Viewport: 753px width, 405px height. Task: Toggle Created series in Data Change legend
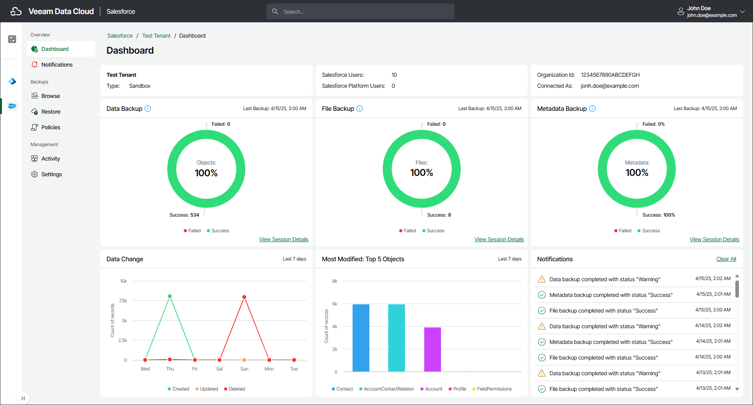(178, 389)
